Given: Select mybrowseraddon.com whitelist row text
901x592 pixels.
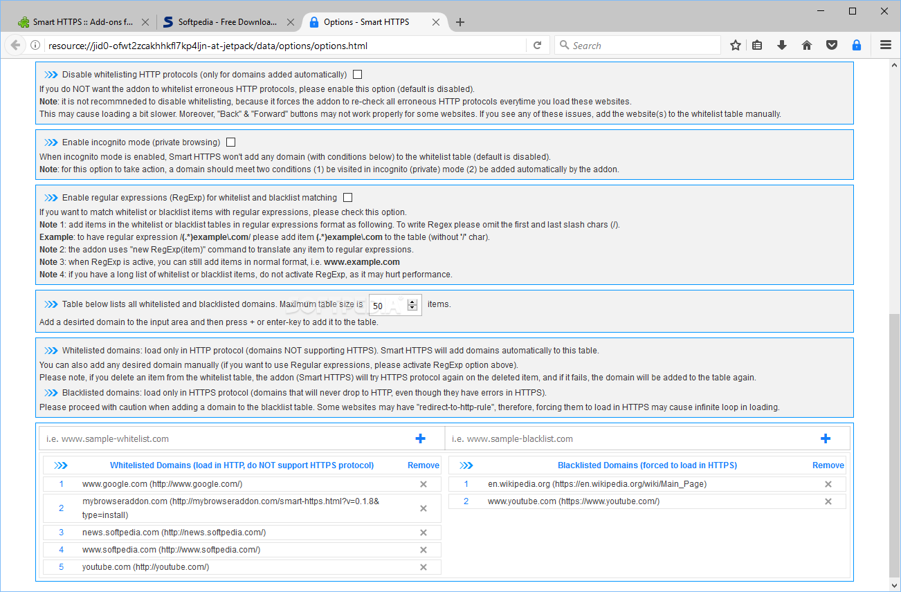Looking at the screenshot, I should point(230,508).
